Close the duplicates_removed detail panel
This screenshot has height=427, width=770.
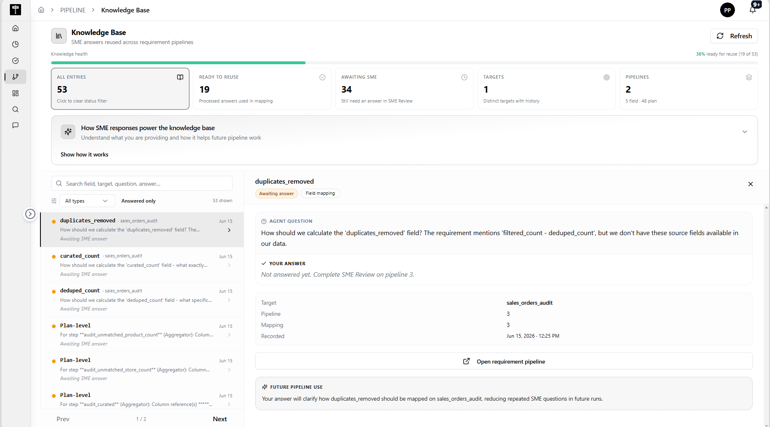pos(751,184)
